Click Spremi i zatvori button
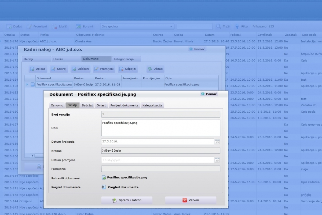This screenshot has width=322, height=215. pyautogui.click(x=127, y=200)
